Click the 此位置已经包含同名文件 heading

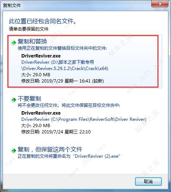[43, 21]
